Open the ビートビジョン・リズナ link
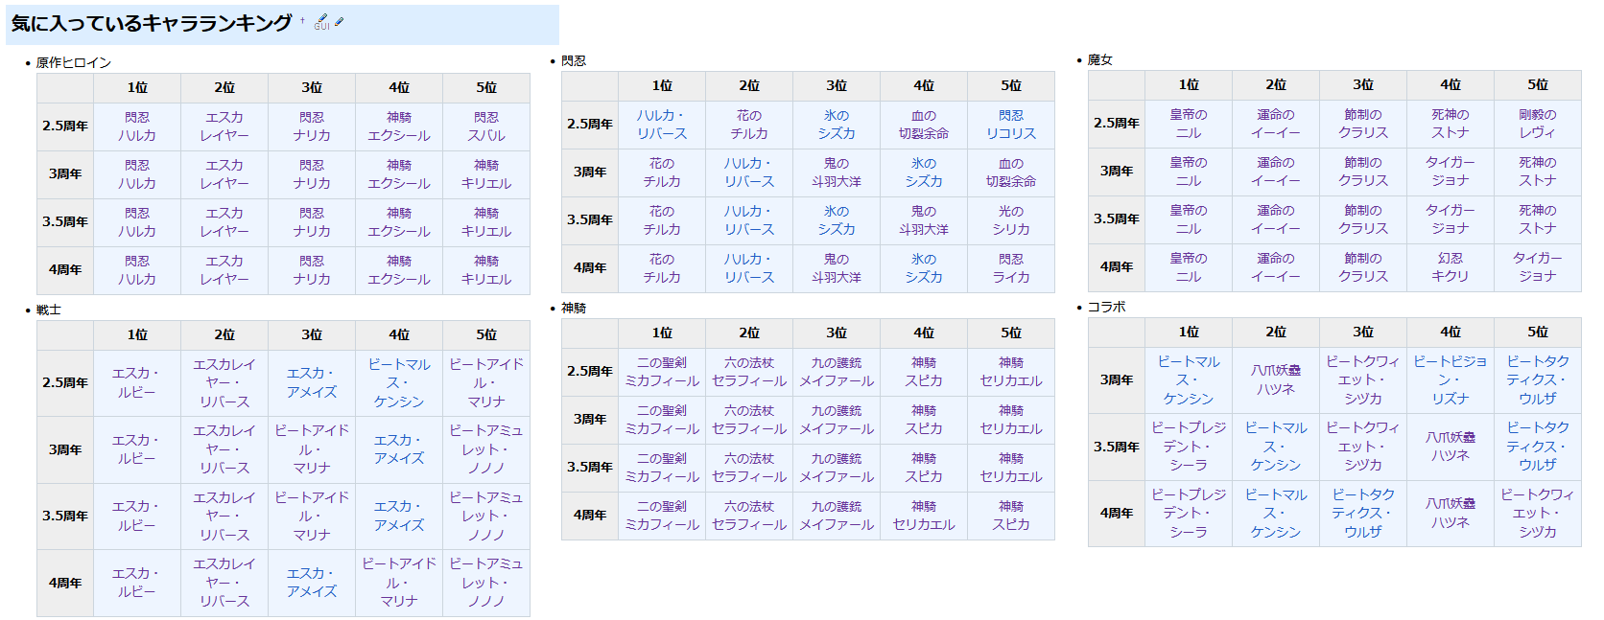Viewport: 1604px width, 620px height. click(x=1450, y=380)
